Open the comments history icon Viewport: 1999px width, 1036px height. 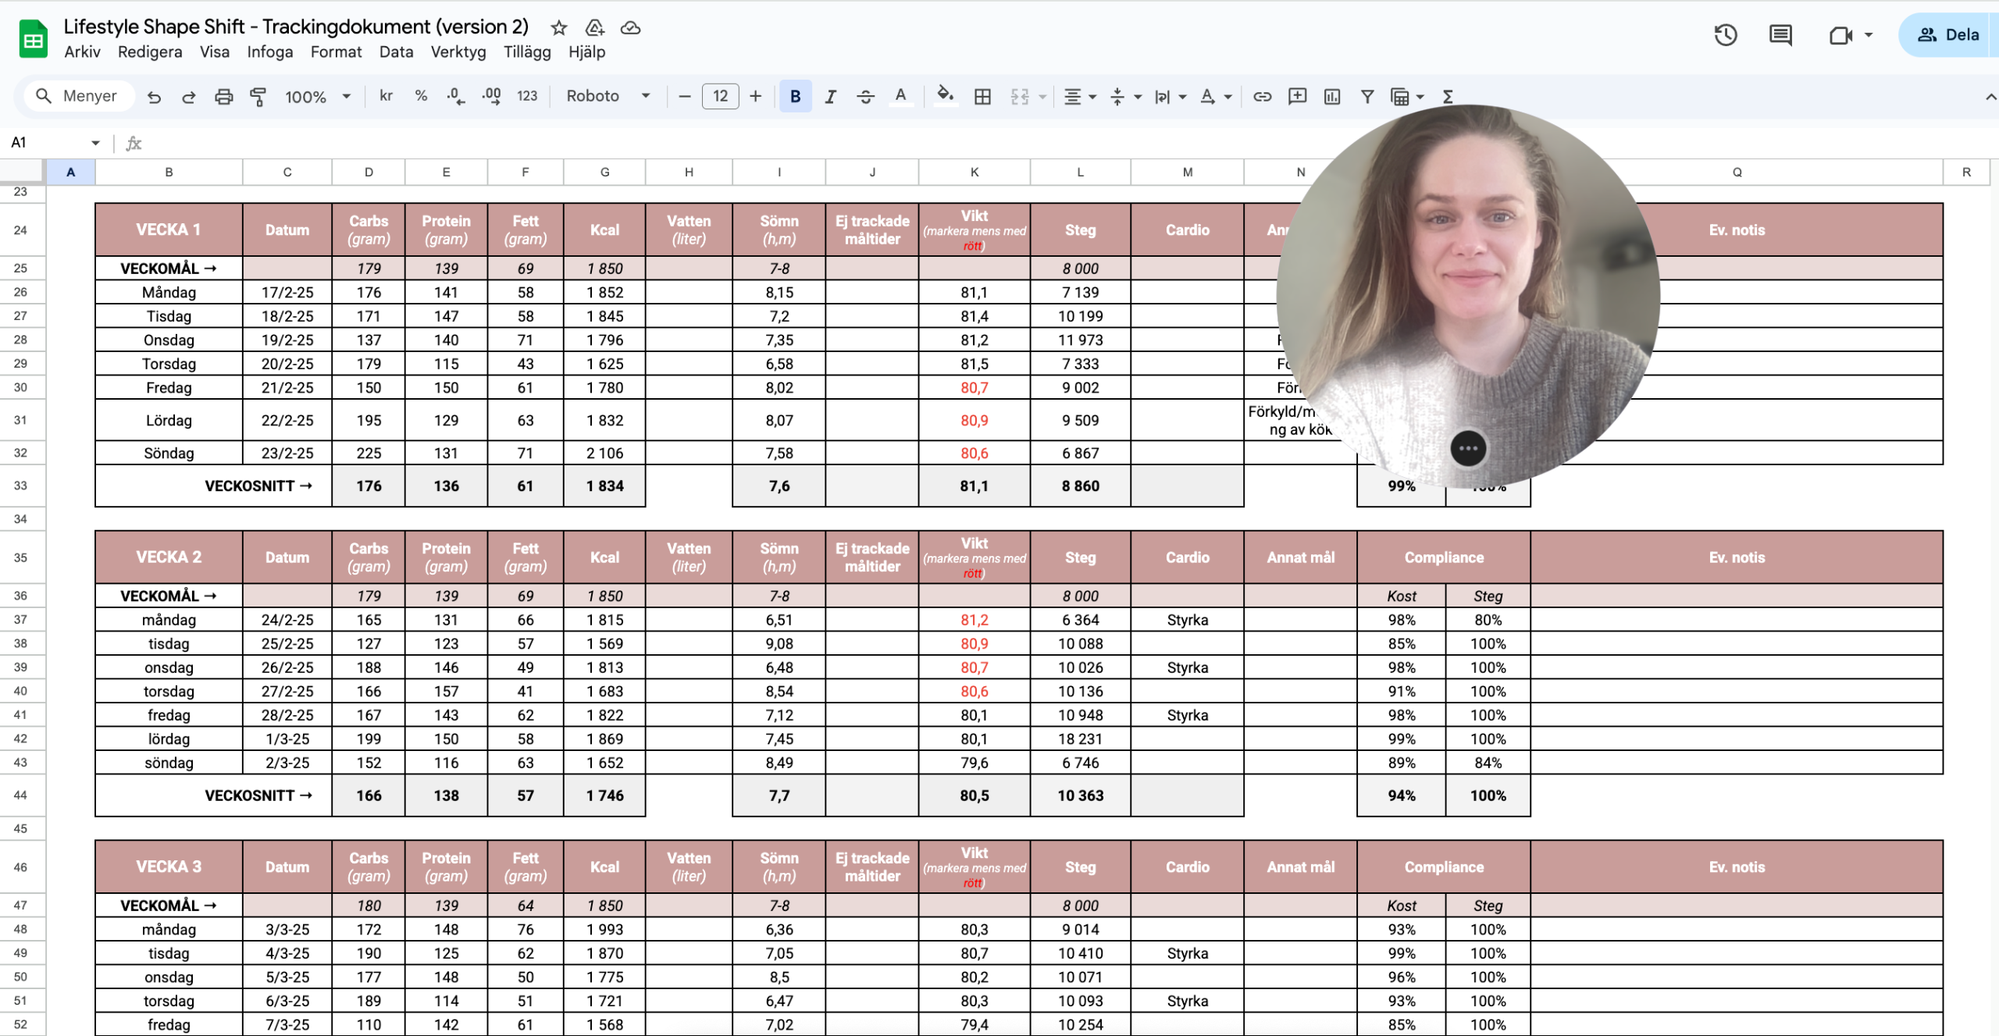[1780, 35]
